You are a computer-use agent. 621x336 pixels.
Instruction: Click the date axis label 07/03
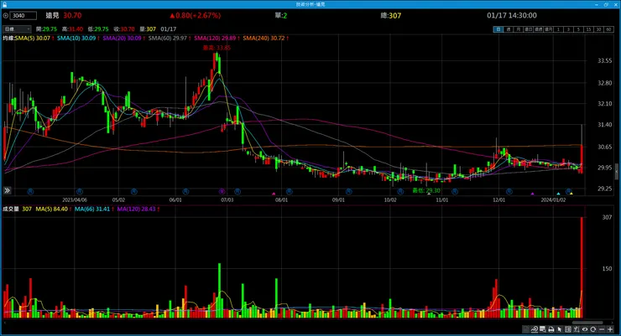227,200
